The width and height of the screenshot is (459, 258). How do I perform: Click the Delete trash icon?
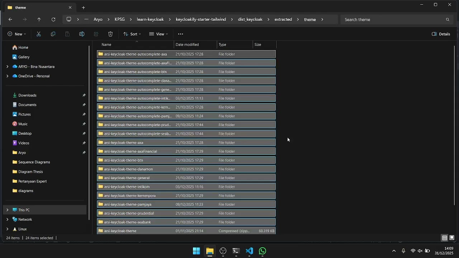point(110,34)
